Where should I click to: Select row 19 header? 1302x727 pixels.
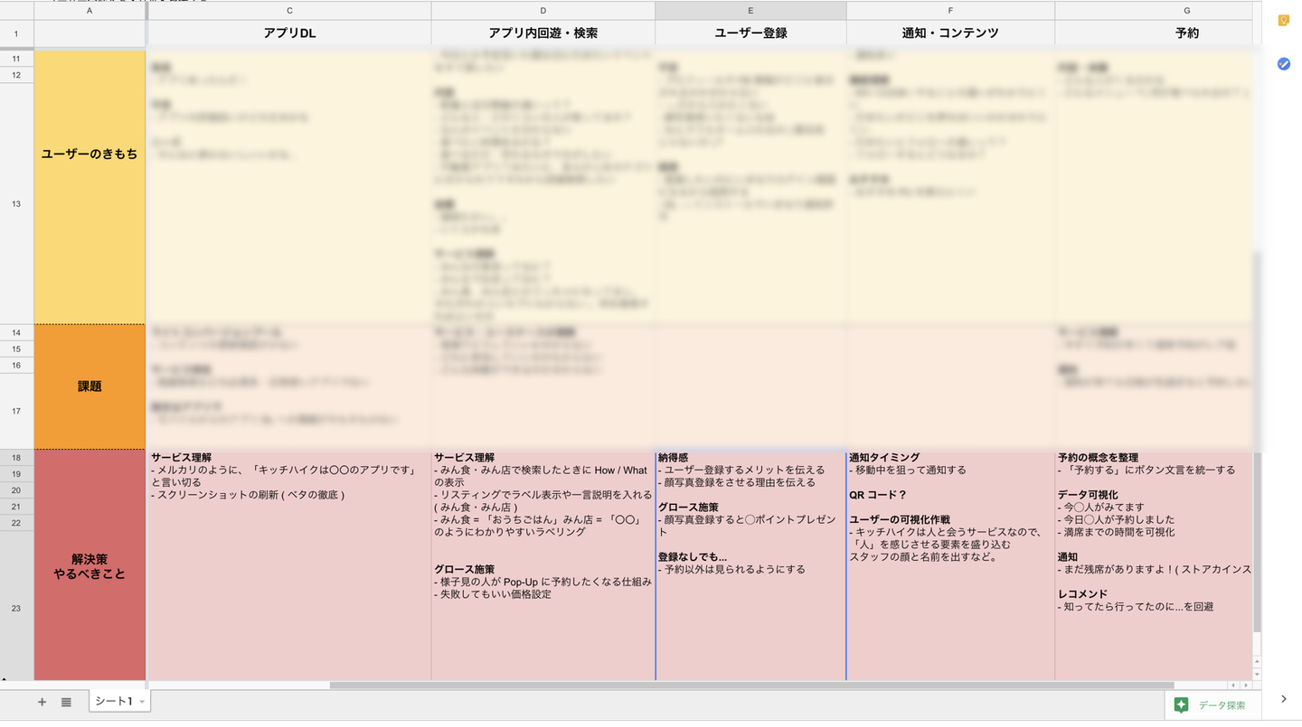[x=17, y=474]
